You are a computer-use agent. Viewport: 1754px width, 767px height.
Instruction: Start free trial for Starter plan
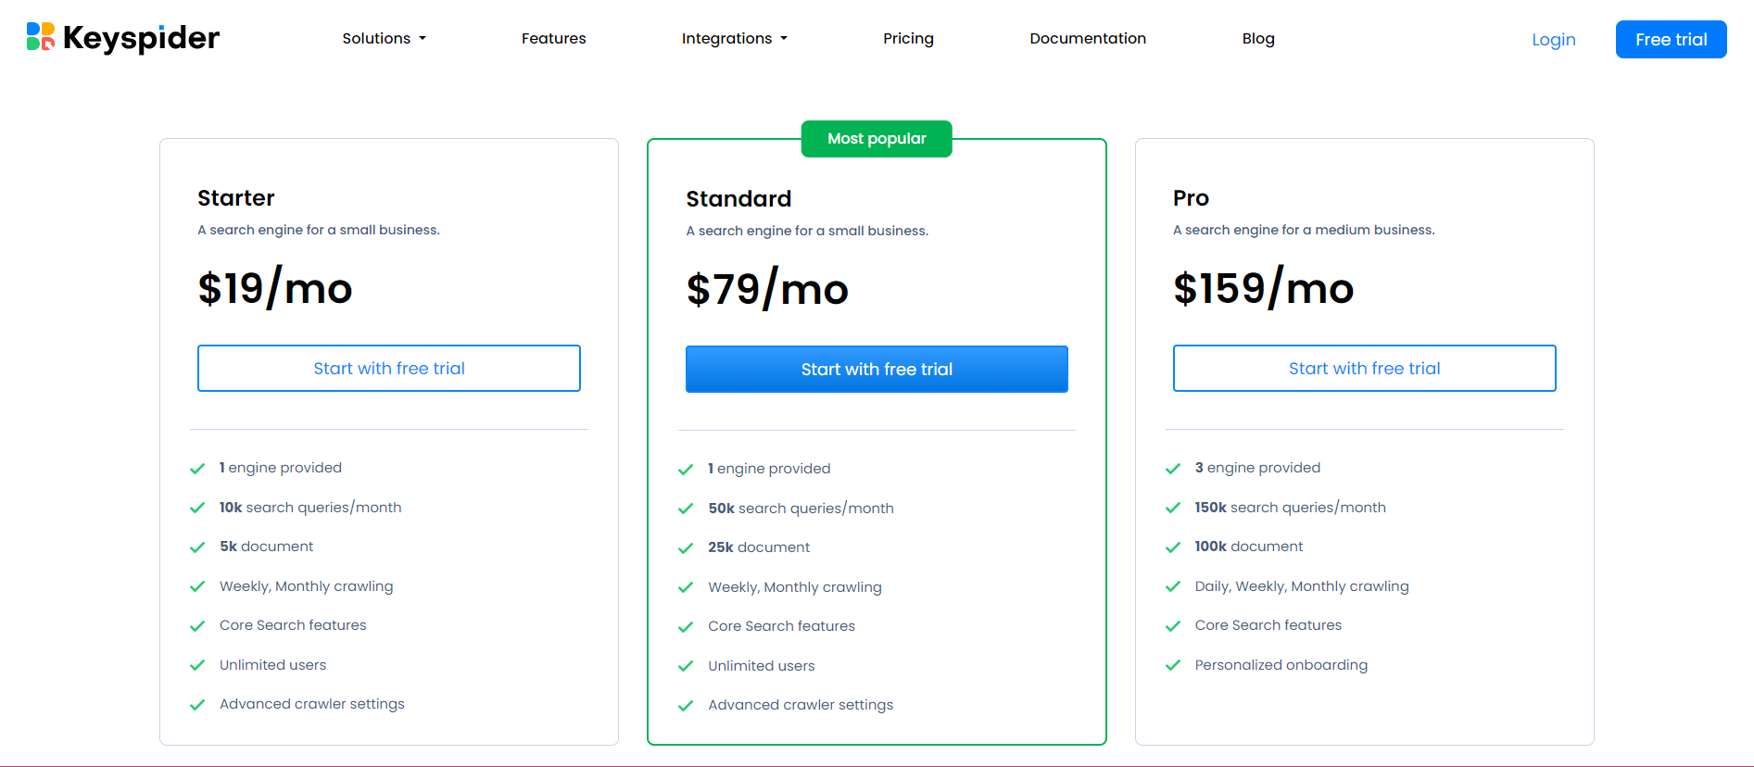[389, 369]
